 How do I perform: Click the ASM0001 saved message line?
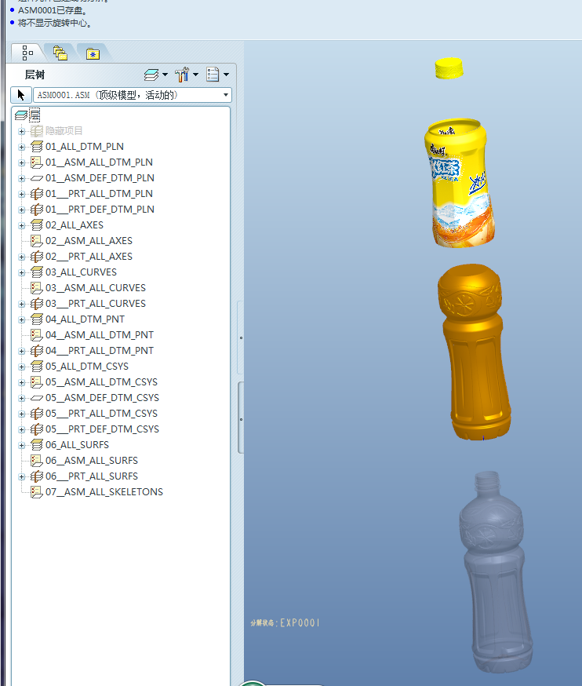pyautogui.click(x=52, y=10)
